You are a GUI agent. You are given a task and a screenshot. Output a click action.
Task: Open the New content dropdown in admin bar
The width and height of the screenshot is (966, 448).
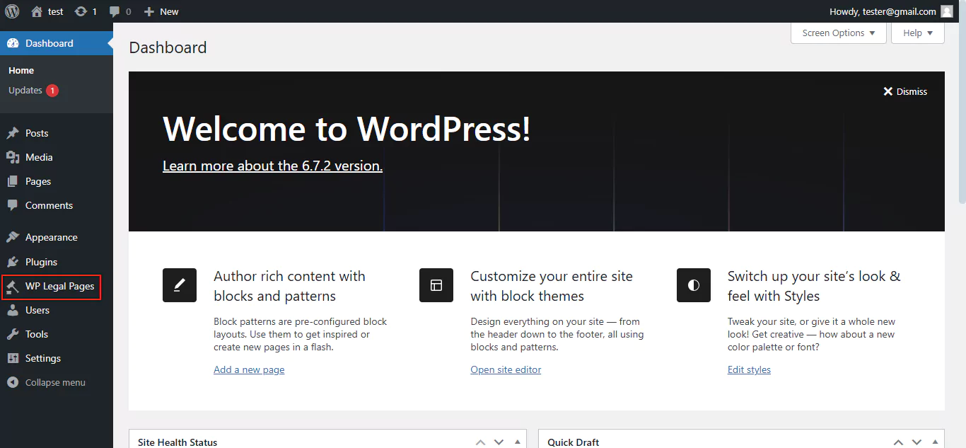161,11
